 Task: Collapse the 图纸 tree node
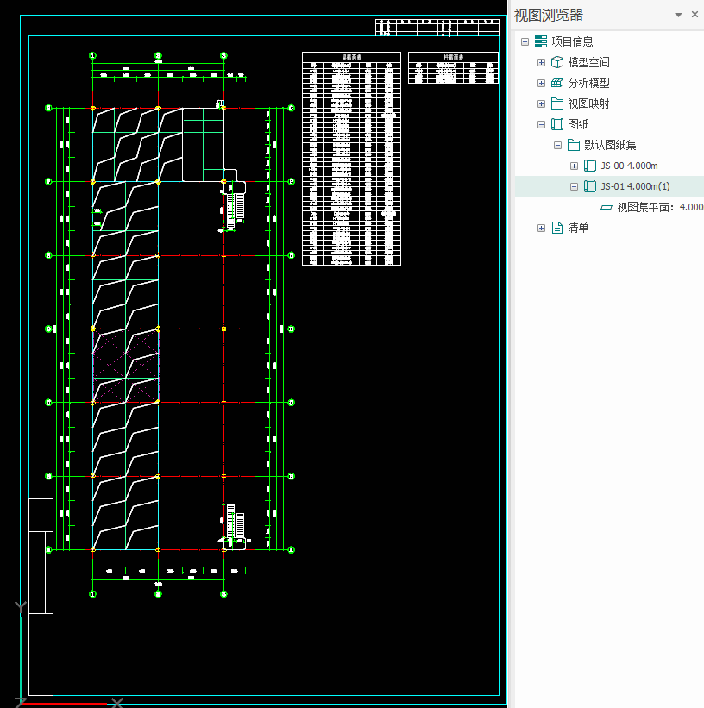coord(541,124)
